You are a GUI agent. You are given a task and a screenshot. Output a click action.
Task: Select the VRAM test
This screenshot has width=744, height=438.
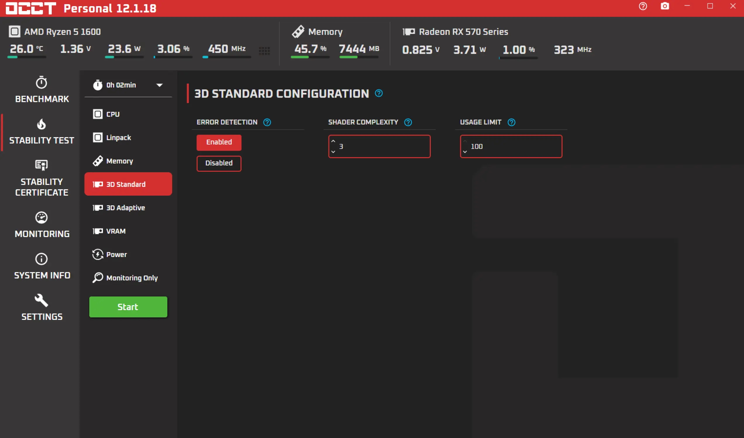point(116,231)
